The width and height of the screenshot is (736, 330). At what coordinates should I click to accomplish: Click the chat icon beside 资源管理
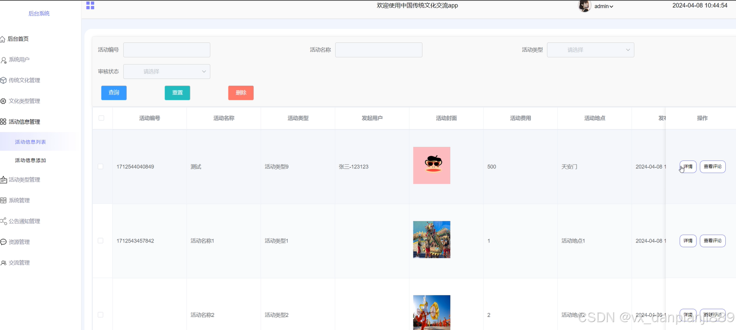(3, 242)
